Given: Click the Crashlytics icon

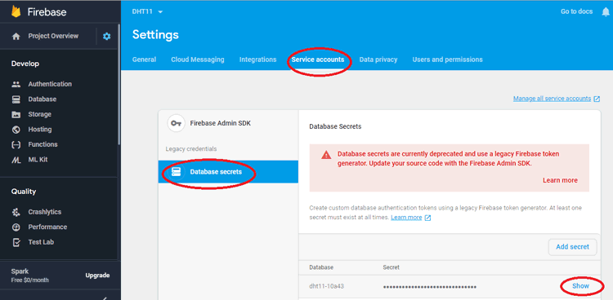Looking at the screenshot, I should point(16,212).
